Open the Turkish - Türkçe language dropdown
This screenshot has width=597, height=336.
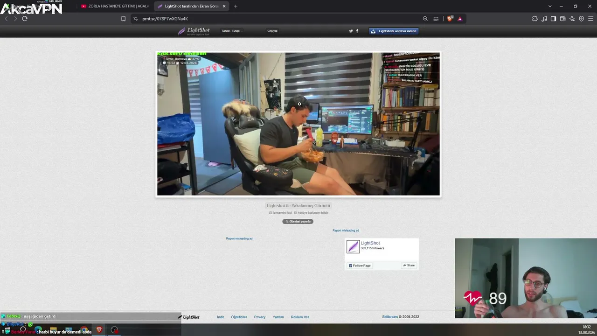[232, 31]
